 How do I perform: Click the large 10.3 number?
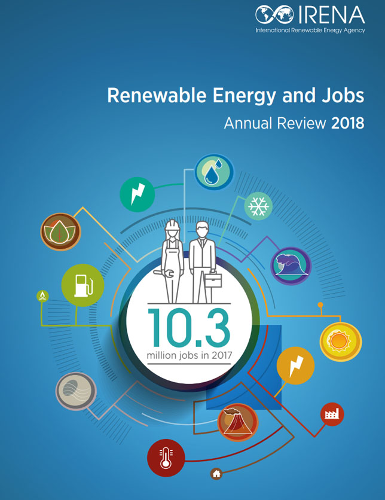[190, 327]
